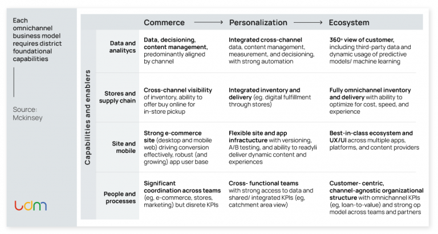The width and height of the screenshot is (438, 234).
Task: Click the arrow pointing to Ecosystem
Action: pyautogui.click(x=307, y=23)
